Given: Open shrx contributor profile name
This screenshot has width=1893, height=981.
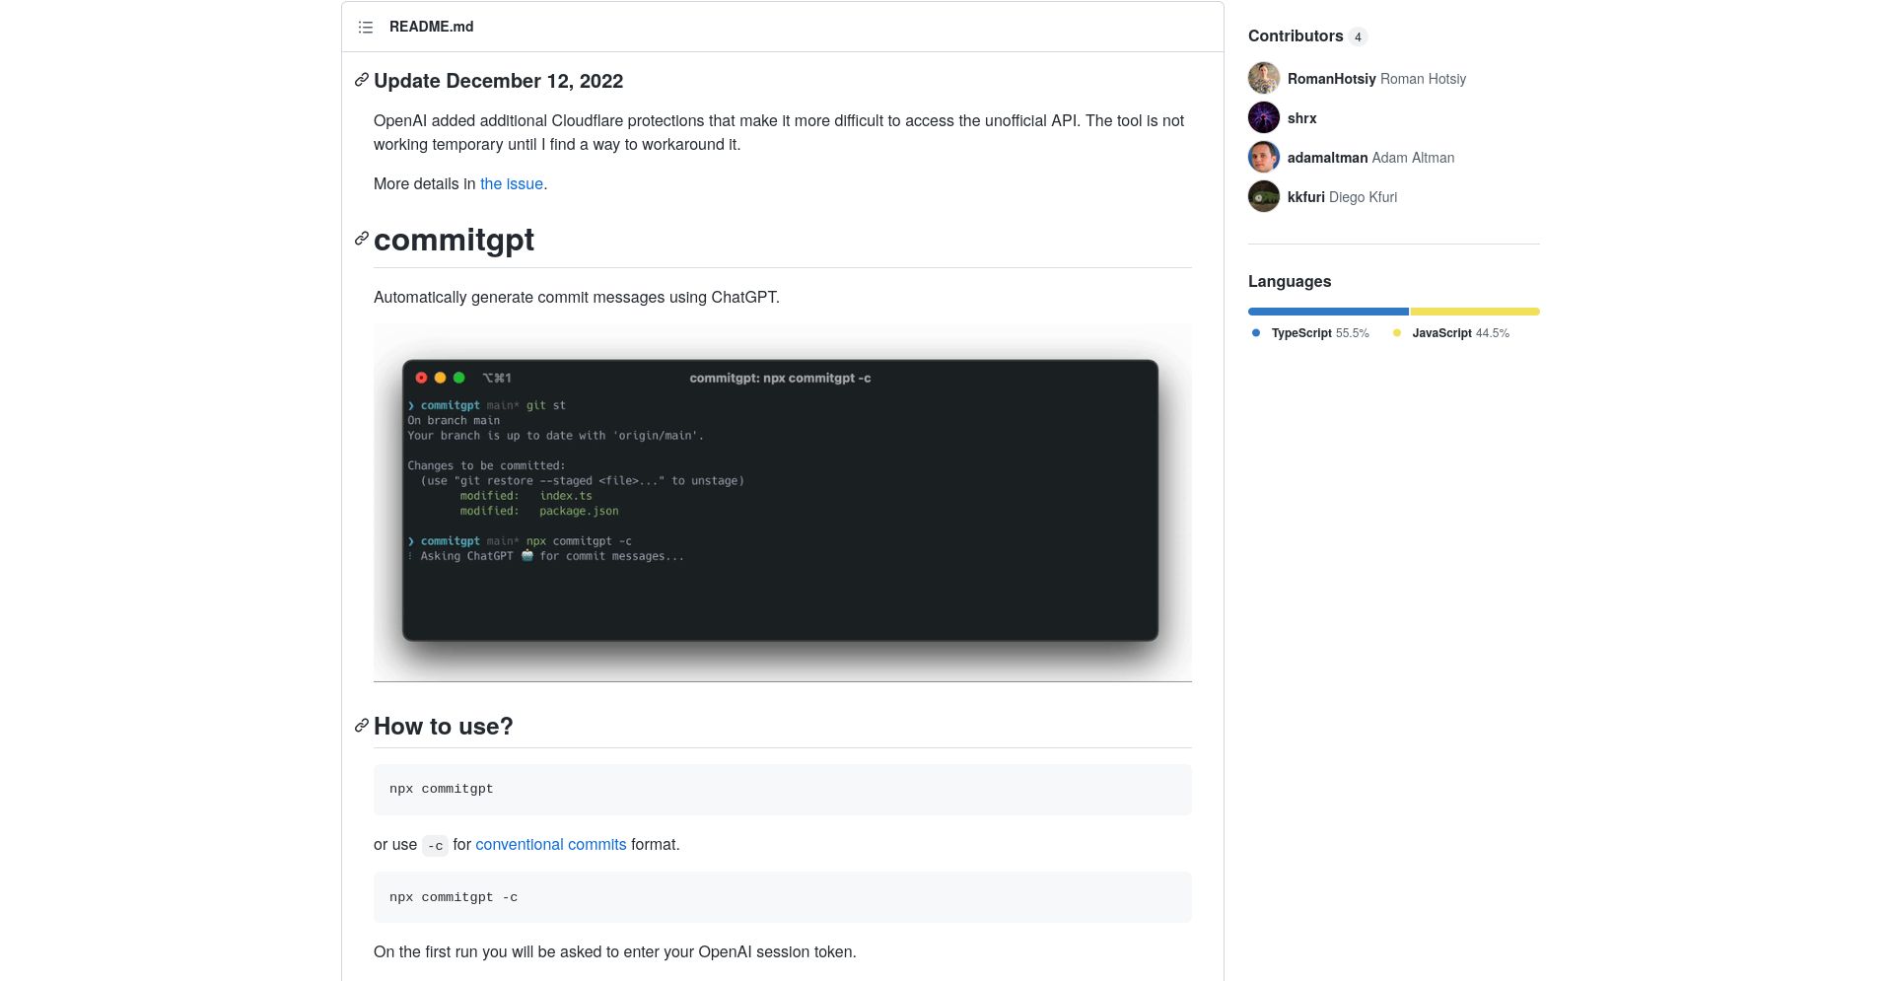Looking at the screenshot, I should tap(1302, 118).
